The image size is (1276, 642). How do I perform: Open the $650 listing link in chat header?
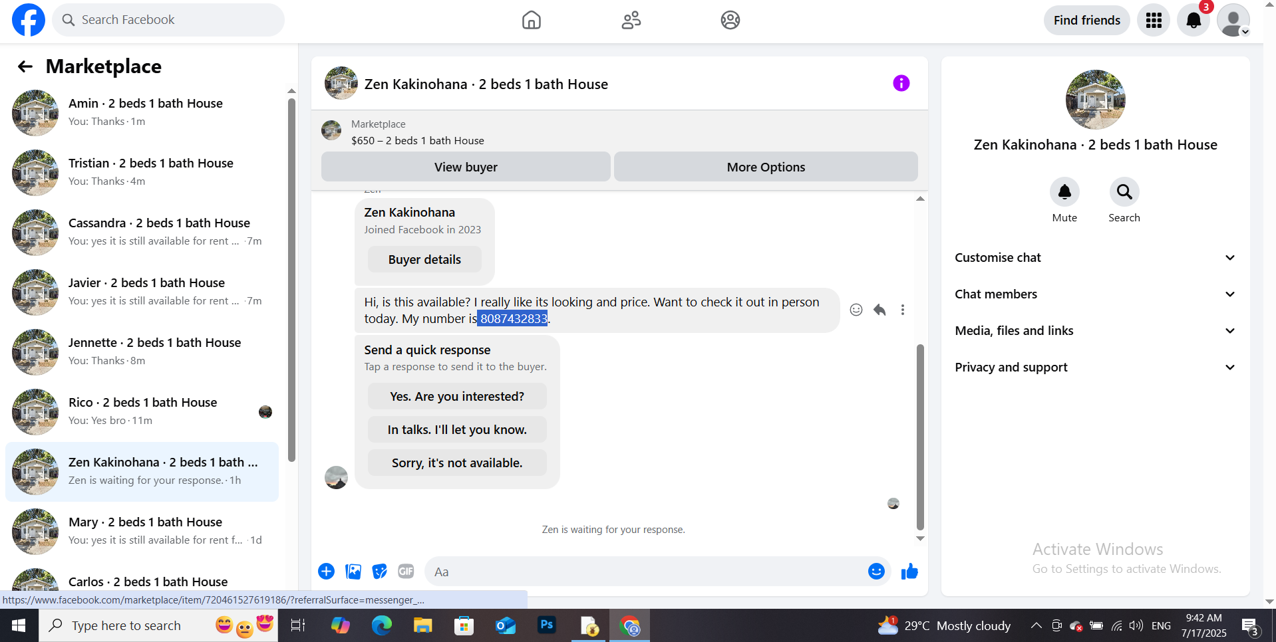(417, 140)
